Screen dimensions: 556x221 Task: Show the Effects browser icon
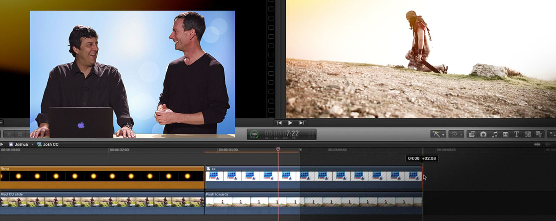[472, 134]
